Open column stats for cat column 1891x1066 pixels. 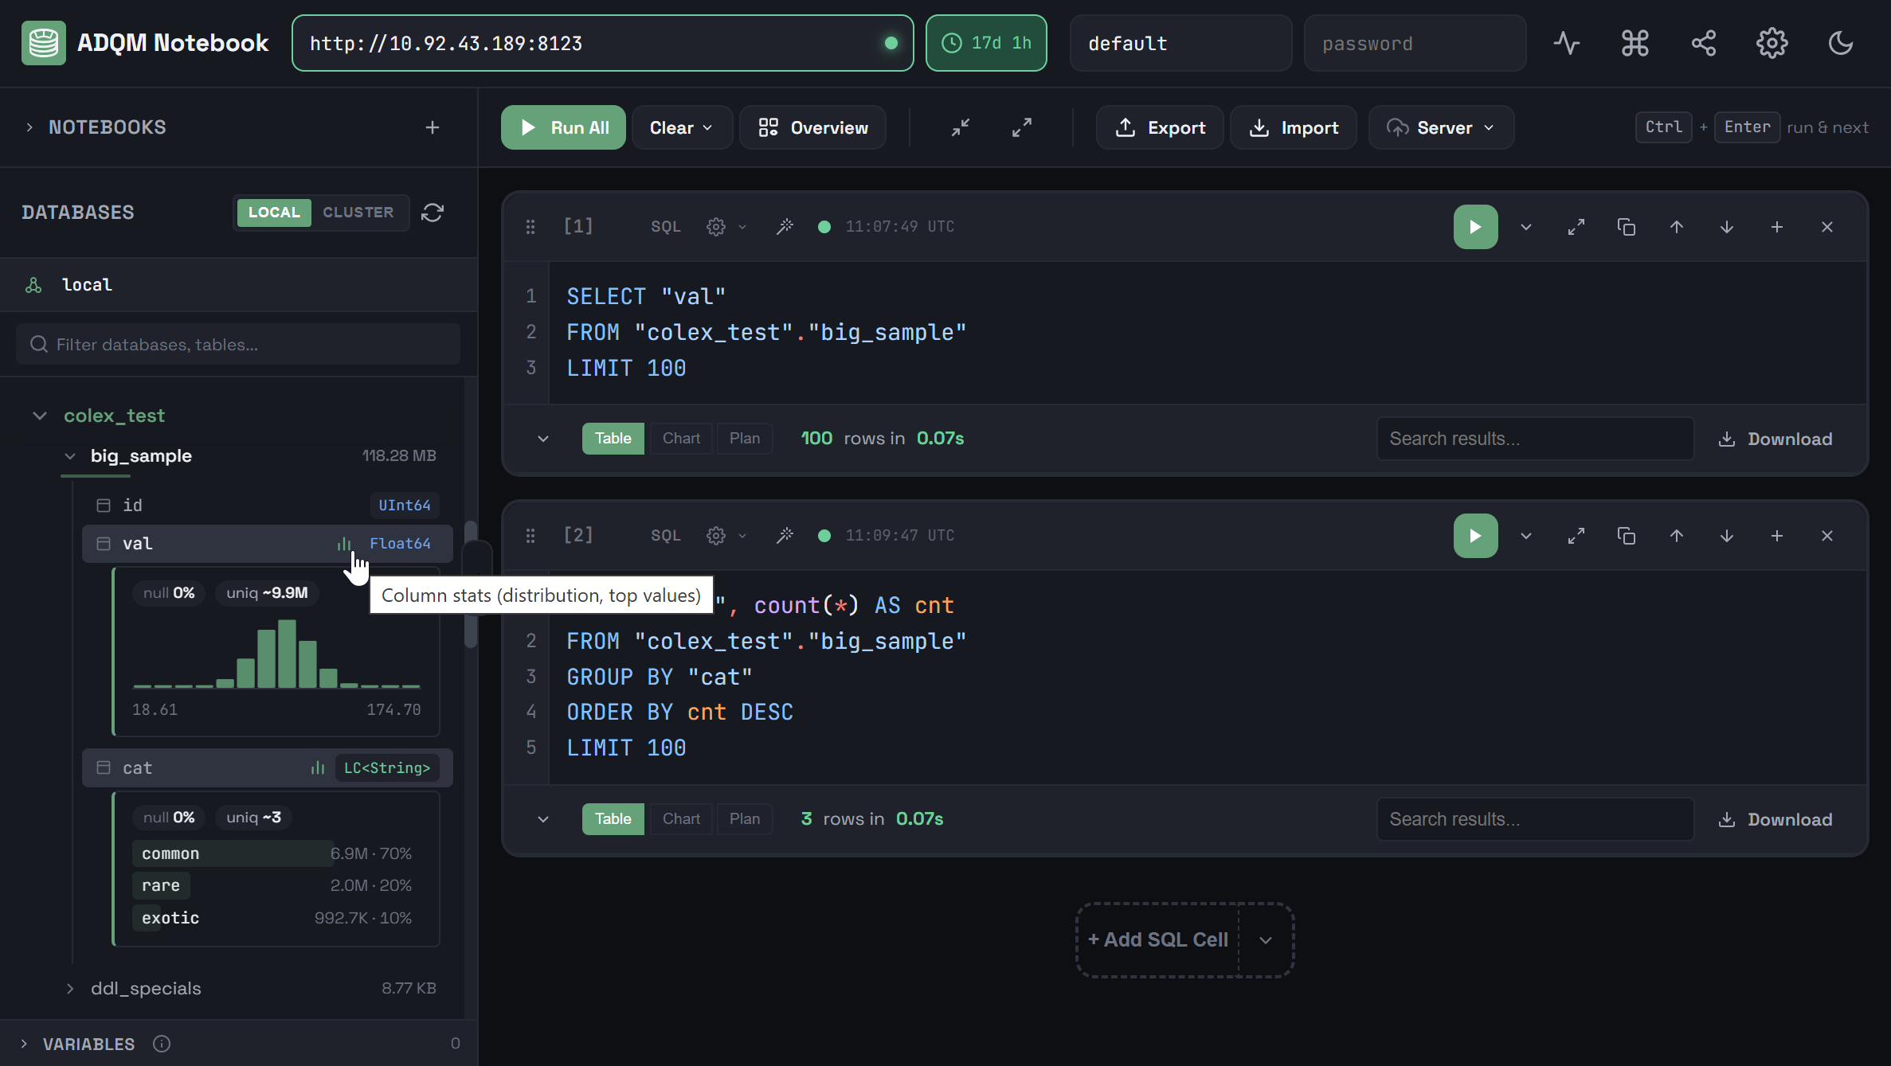317,768
